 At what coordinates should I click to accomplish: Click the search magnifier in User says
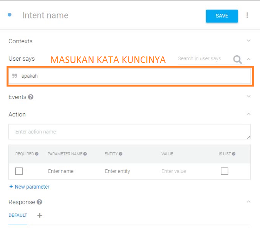pyautogui.click(x=238, y=59)
